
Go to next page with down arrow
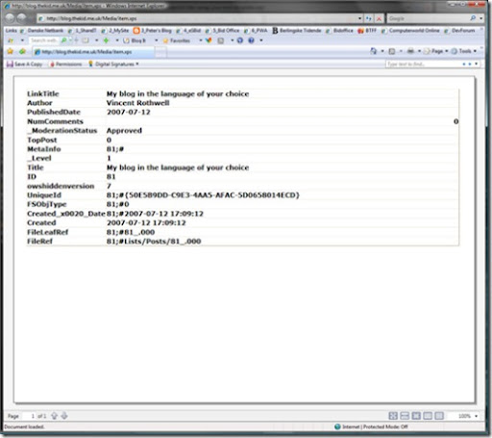pyautogui.click(x=64, y=416)
